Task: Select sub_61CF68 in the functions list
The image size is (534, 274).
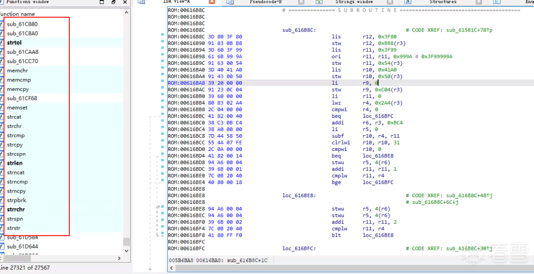Action: (x=22, y=98)
